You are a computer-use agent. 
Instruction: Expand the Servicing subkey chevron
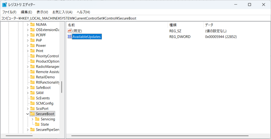pos(32,119)
